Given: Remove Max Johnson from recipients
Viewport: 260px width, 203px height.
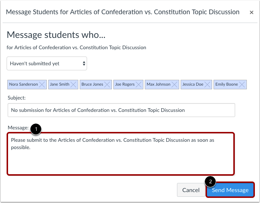Looking at the screenshot, I should coord(175,85).
